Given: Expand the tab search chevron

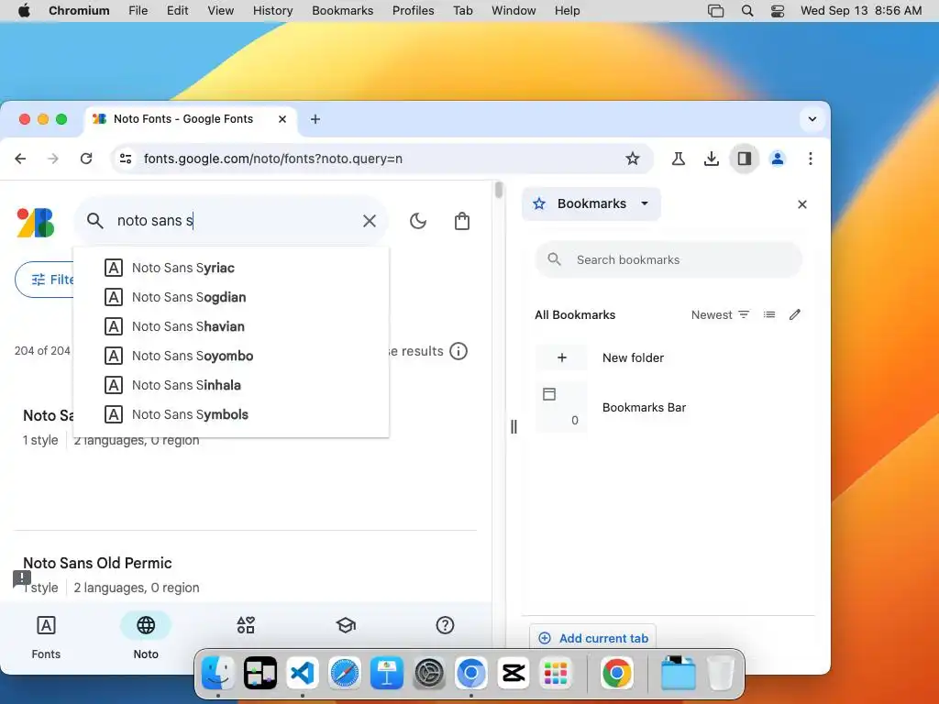Looking at the screenshot, I should tap(812, 119).
